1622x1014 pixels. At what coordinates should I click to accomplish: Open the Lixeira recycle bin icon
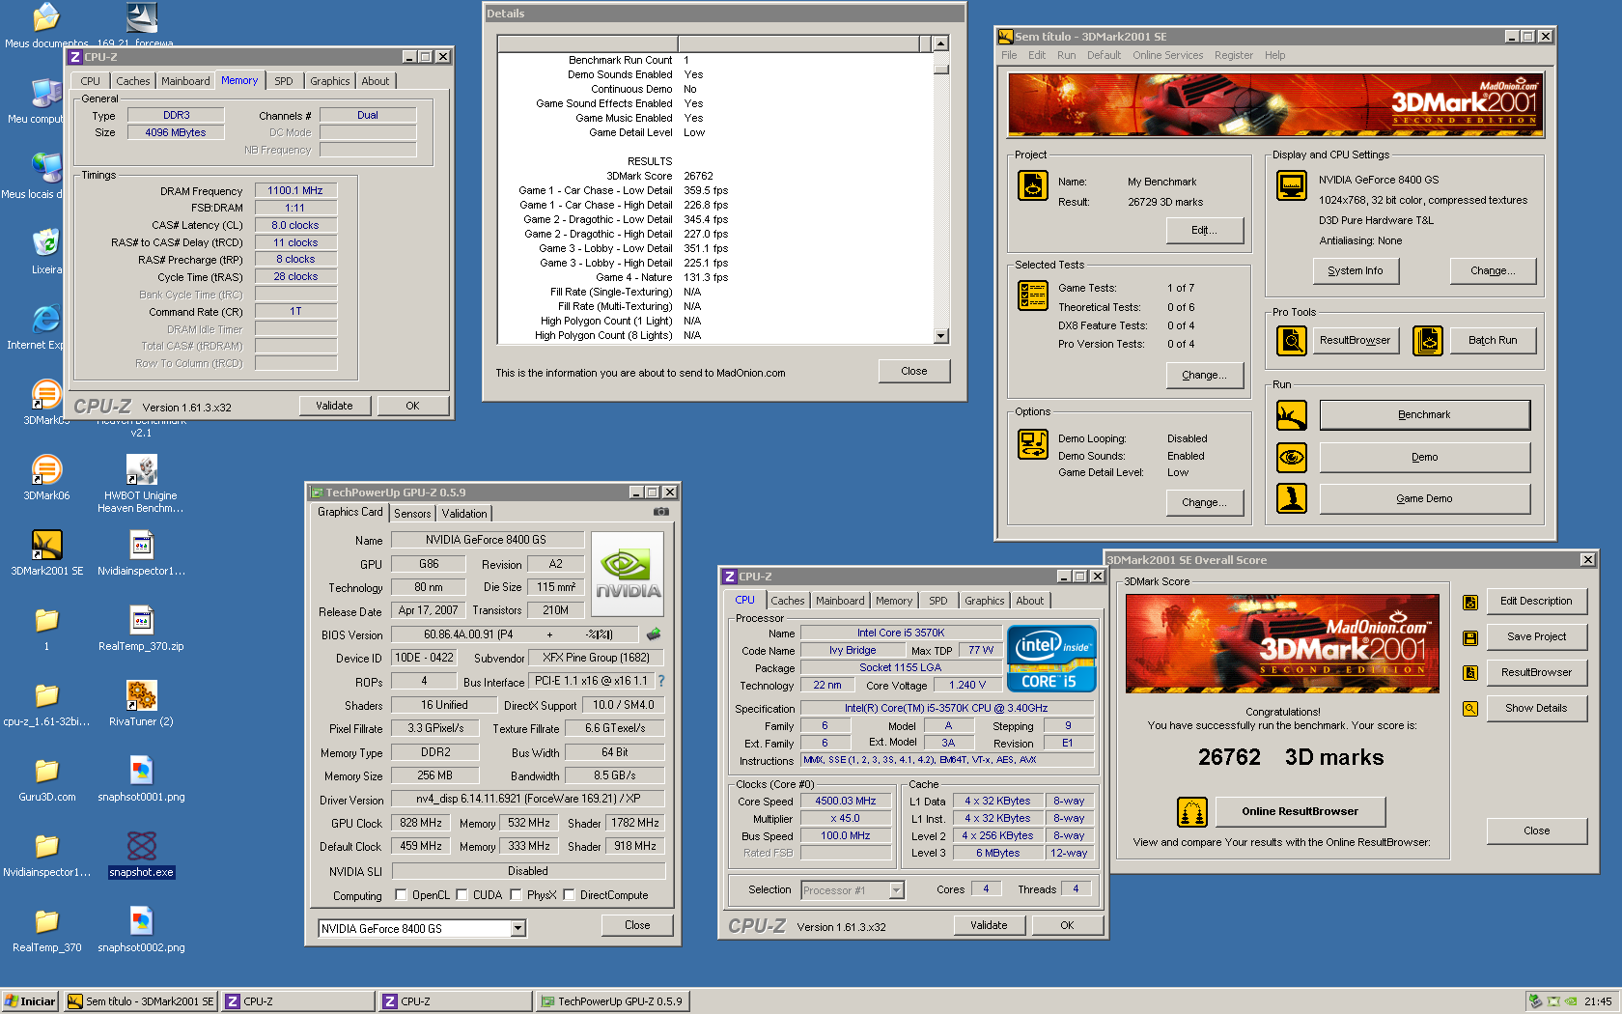coord(46,251)
